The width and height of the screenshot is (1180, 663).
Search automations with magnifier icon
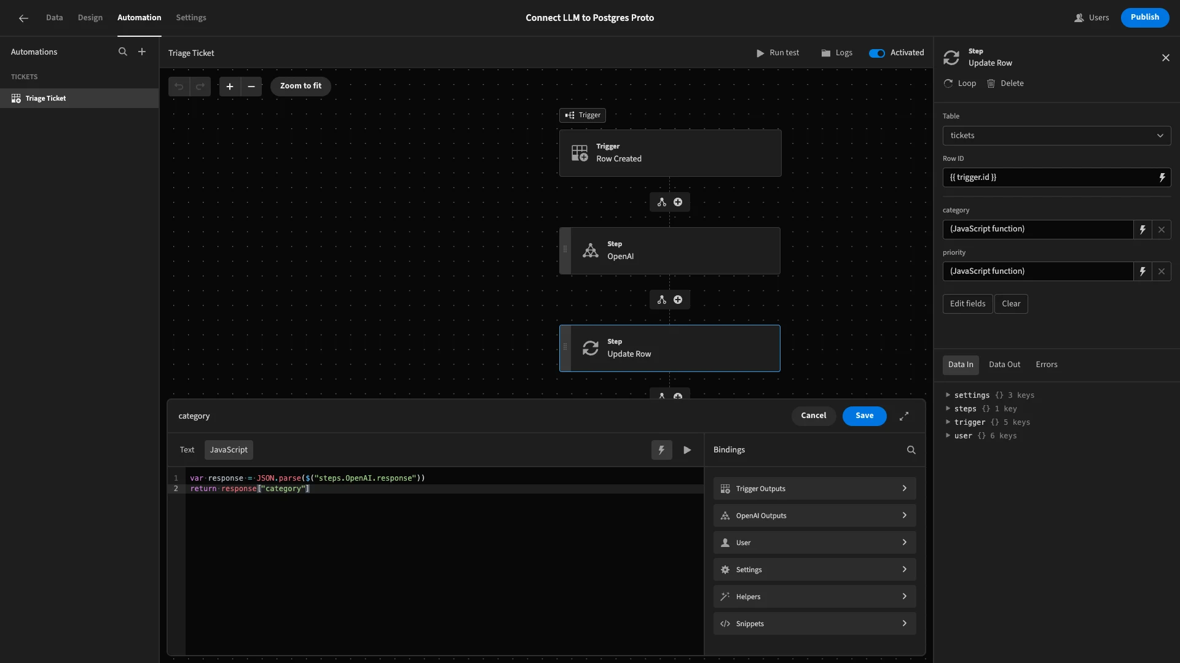click(x=123, y=52)
